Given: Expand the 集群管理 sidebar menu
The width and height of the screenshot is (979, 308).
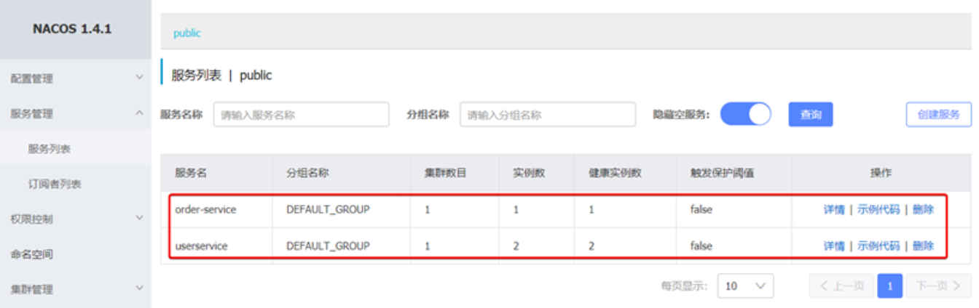Looking at the screenshot, I should pyautogui.click(x=75, y=289).
